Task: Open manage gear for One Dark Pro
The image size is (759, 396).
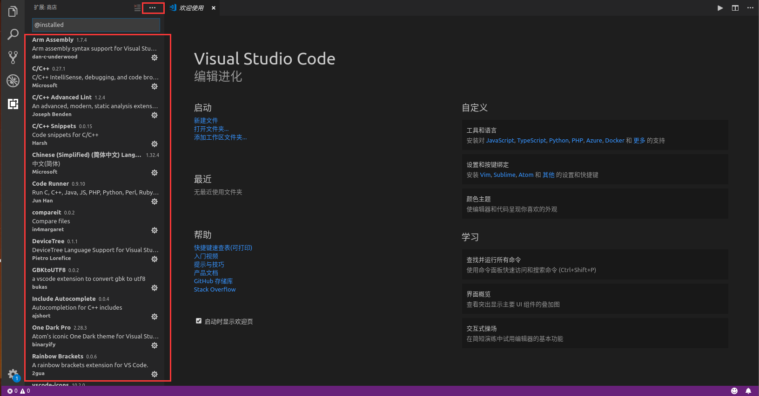Action: pyautogui.click(x=154, y=345)
